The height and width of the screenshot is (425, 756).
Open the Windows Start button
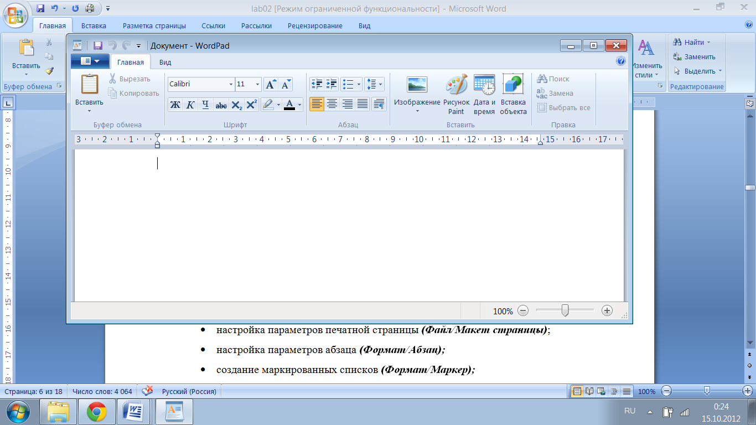click(x=18, y=411)
